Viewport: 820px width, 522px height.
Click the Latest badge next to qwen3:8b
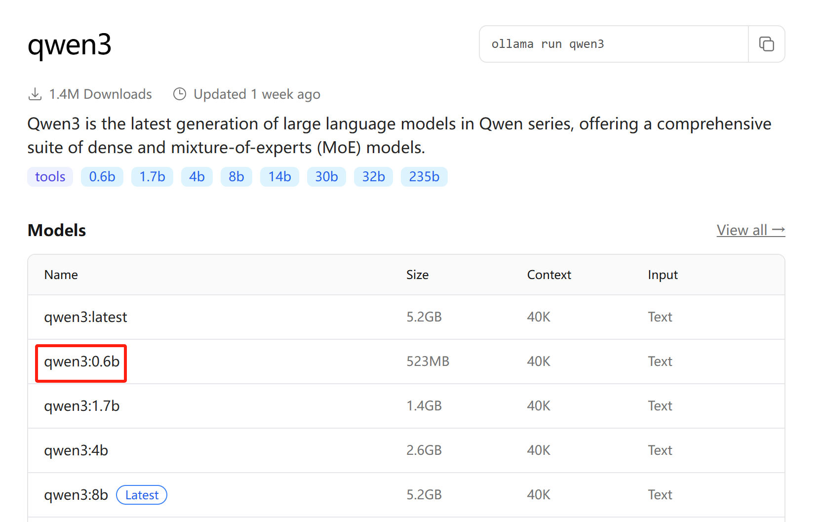(x=142, y=495)
